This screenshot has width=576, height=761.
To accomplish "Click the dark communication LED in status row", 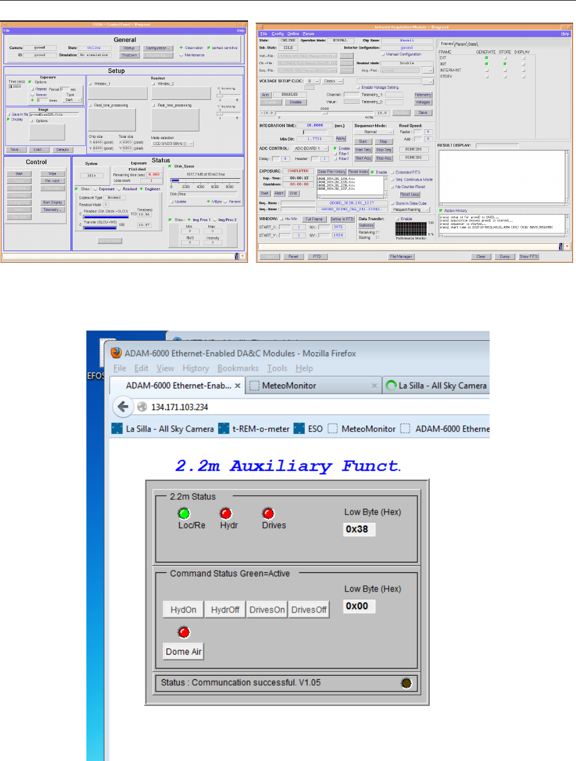I will coord(406,683).
